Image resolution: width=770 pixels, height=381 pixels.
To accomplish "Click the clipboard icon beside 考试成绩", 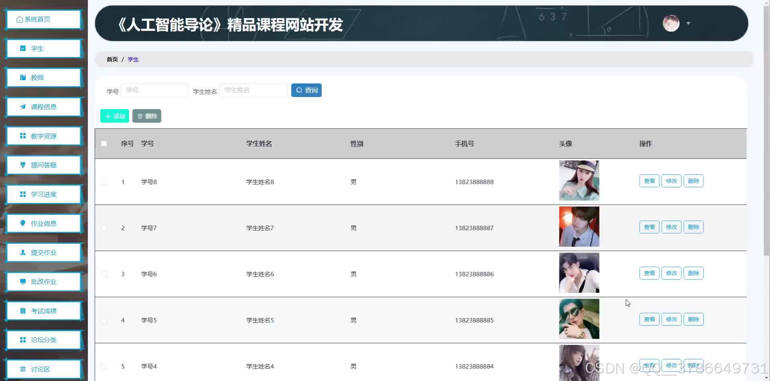I will point(23,311).
